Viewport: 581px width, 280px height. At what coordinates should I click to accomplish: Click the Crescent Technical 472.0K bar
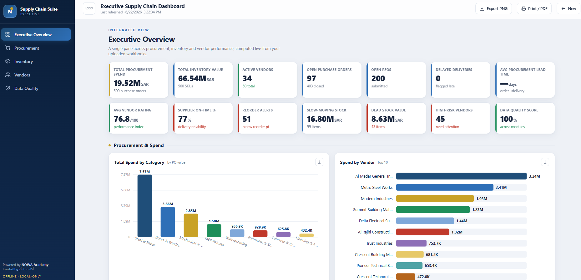pyautogui.click(x=406, y=277)
